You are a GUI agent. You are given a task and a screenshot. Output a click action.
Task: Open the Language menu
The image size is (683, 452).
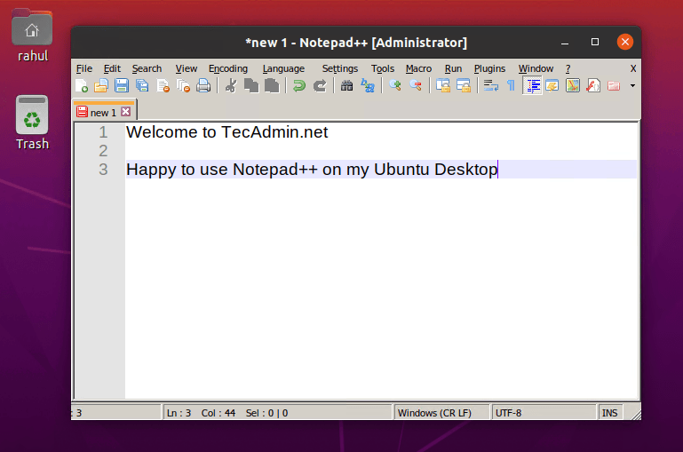283,68
